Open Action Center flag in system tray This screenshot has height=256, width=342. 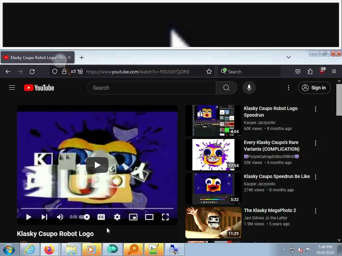[x=308, y=250]
